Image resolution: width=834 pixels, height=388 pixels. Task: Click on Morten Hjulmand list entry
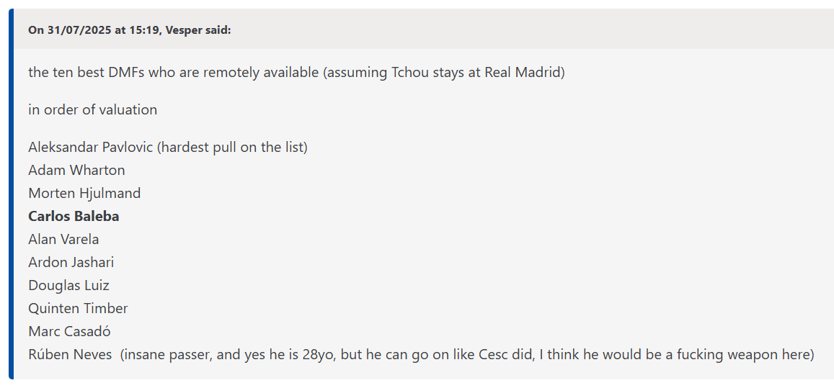click(x=84, y=193)
